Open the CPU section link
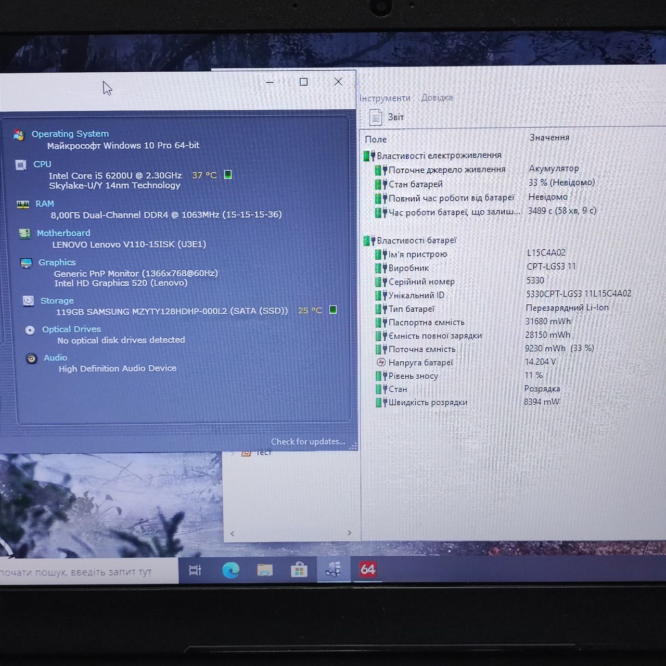Image resolution: width=666 pixels, height=666 pixels. [x=42, y=164]
